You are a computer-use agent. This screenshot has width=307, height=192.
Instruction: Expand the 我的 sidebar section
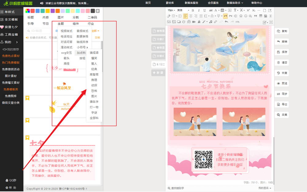pos(9,42)
